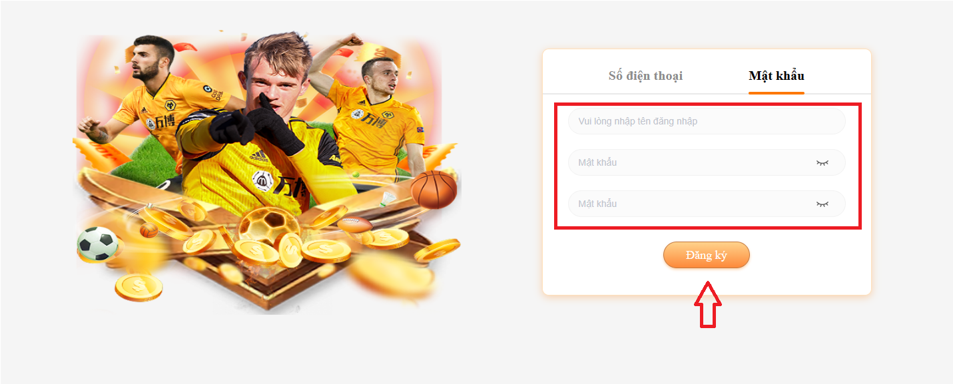Switch to the Số điện thoại tab
The height and width of the screenshot is (384, 955).
pos(645,76)
